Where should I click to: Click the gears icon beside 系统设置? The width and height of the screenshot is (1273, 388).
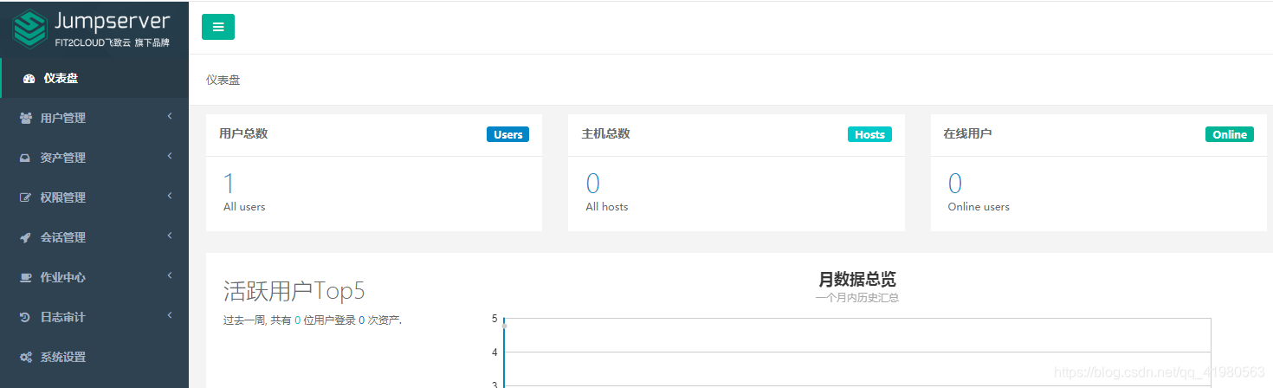(26, 358)
